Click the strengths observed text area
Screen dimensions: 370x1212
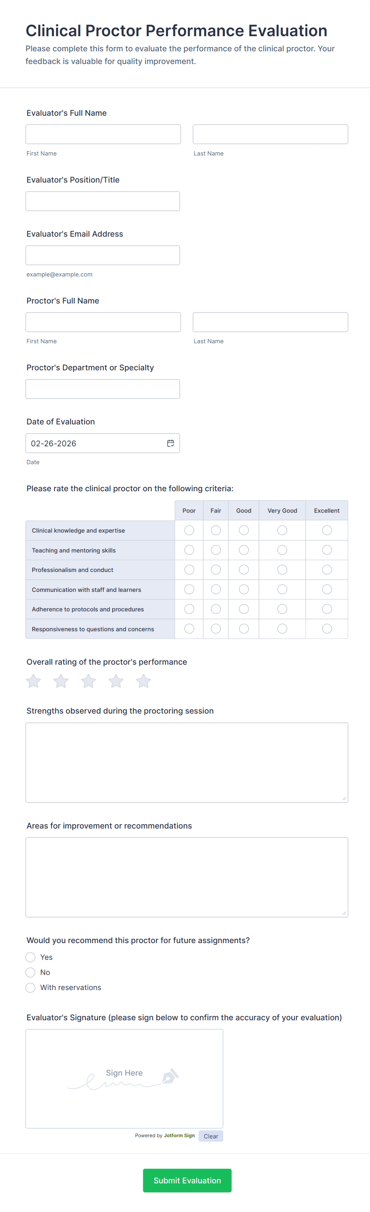coord(187,762)
